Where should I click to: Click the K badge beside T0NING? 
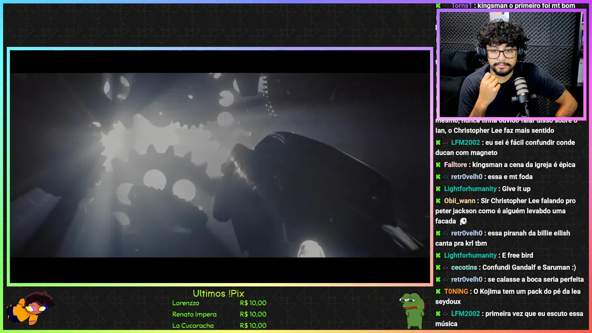pyautogui.click(x=438, y=291)
